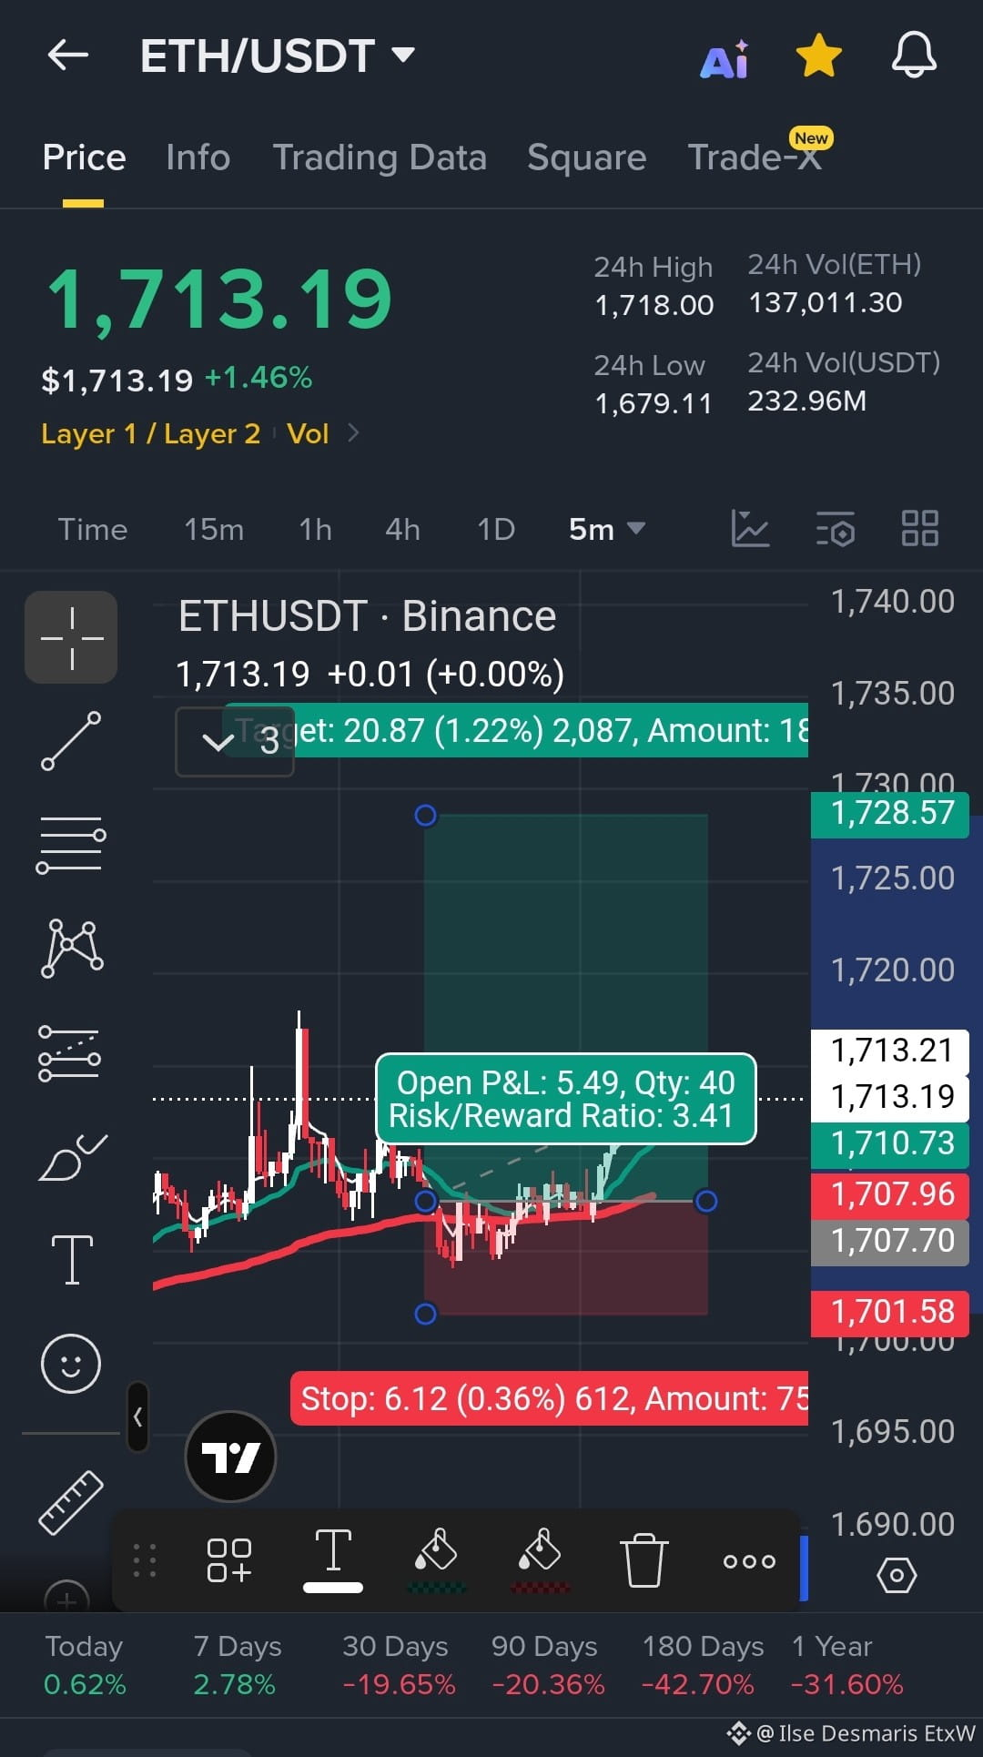
Task: Select the brush drawing tool
Action: (x=71, y=1157)
